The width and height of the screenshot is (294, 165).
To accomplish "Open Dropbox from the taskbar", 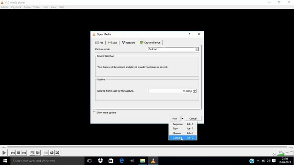I will tap(100, 161).
